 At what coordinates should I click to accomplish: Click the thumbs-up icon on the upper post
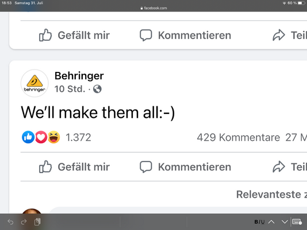pyautogui.click(x=45, y=35)
